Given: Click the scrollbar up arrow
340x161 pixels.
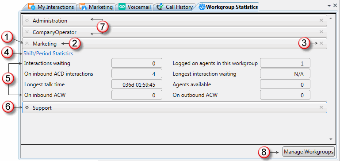Looking at the screenshot, I should point(331,19).
